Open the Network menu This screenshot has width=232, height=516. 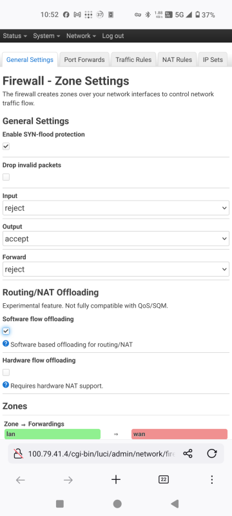[81, 36]
